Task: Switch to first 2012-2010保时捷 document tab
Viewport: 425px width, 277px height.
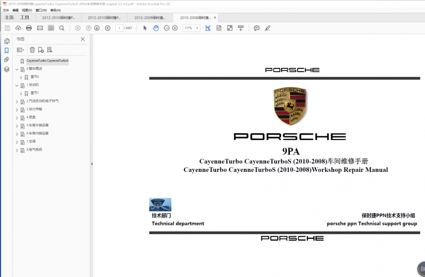Action: pyautogui.click(x=58, y=18)
